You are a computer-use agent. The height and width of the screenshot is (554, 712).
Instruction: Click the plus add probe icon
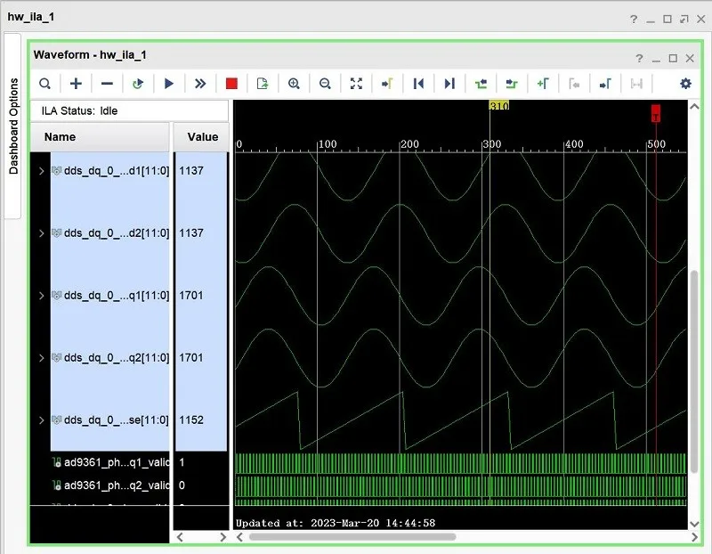77,84
